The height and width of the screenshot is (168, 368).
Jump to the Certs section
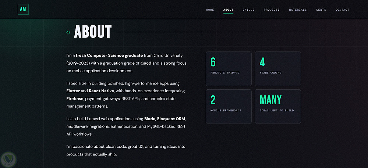click(321, 10)
